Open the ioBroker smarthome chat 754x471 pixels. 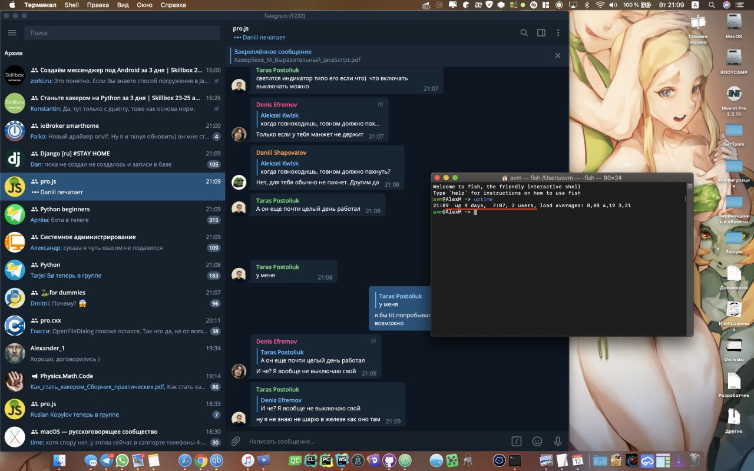point(113,131)
